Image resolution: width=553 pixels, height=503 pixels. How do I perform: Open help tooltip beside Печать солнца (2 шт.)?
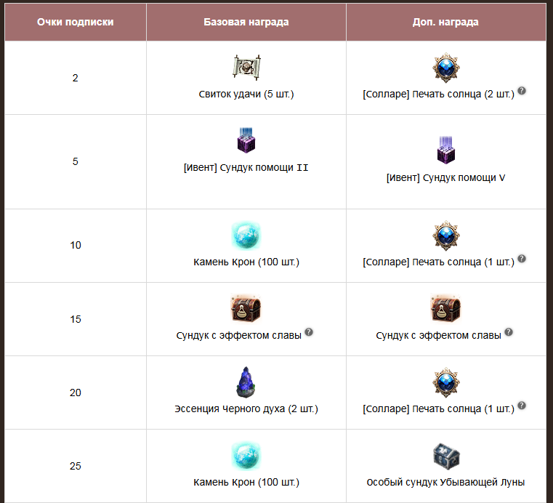(x=522, y=91)
